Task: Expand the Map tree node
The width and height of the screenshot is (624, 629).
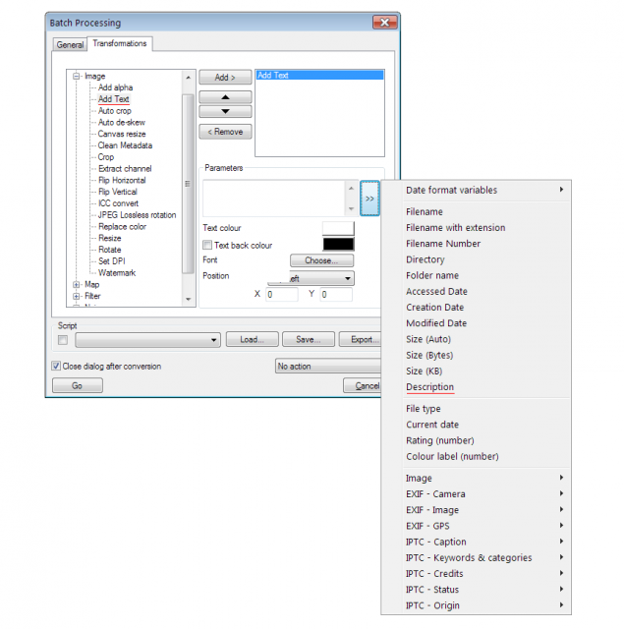Action: pyautogui.click(x=77, y=284)
